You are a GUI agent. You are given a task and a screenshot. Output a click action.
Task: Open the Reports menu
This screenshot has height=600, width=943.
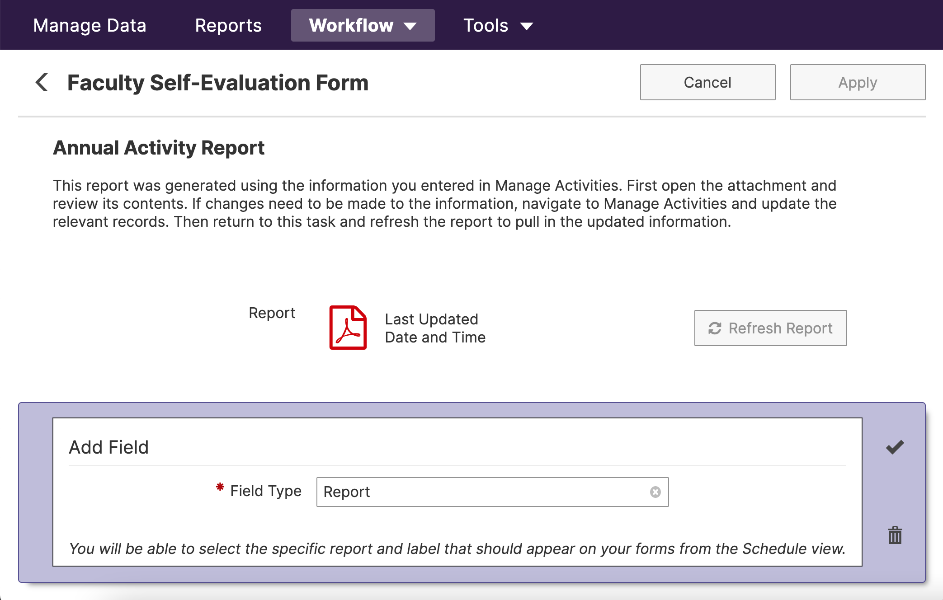pyautogui.click(x=228, y=25)
